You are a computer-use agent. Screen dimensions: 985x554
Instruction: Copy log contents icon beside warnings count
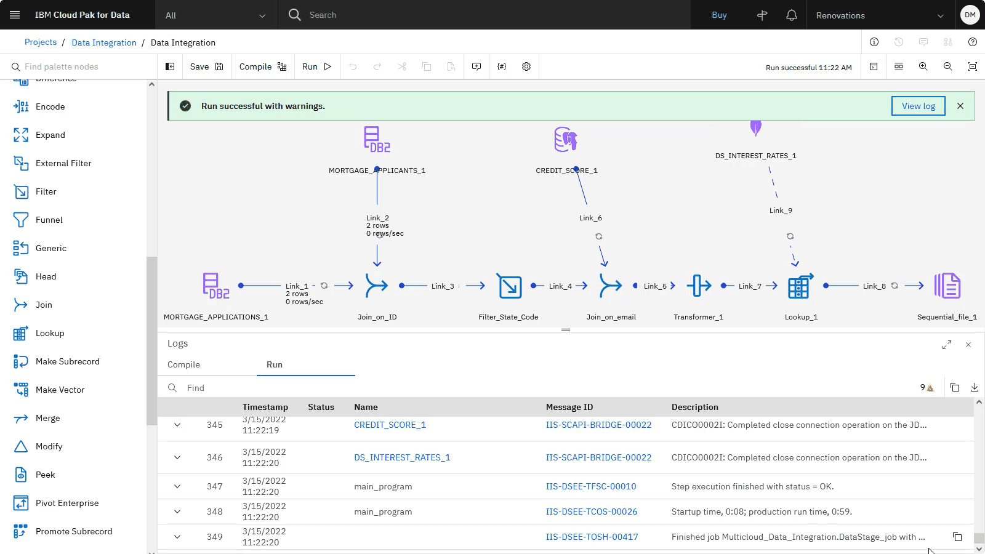coord(955,387)
